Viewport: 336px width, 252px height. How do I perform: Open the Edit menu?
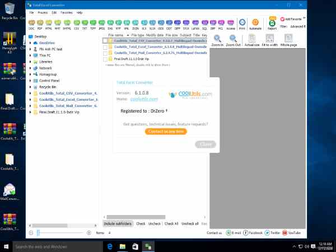click(54, 13)
